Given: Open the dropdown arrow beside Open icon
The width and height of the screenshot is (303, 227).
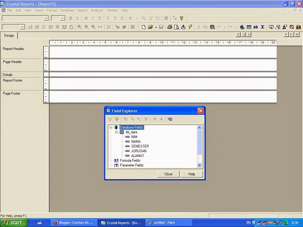Looking at the screenshot, I should 156,27.
